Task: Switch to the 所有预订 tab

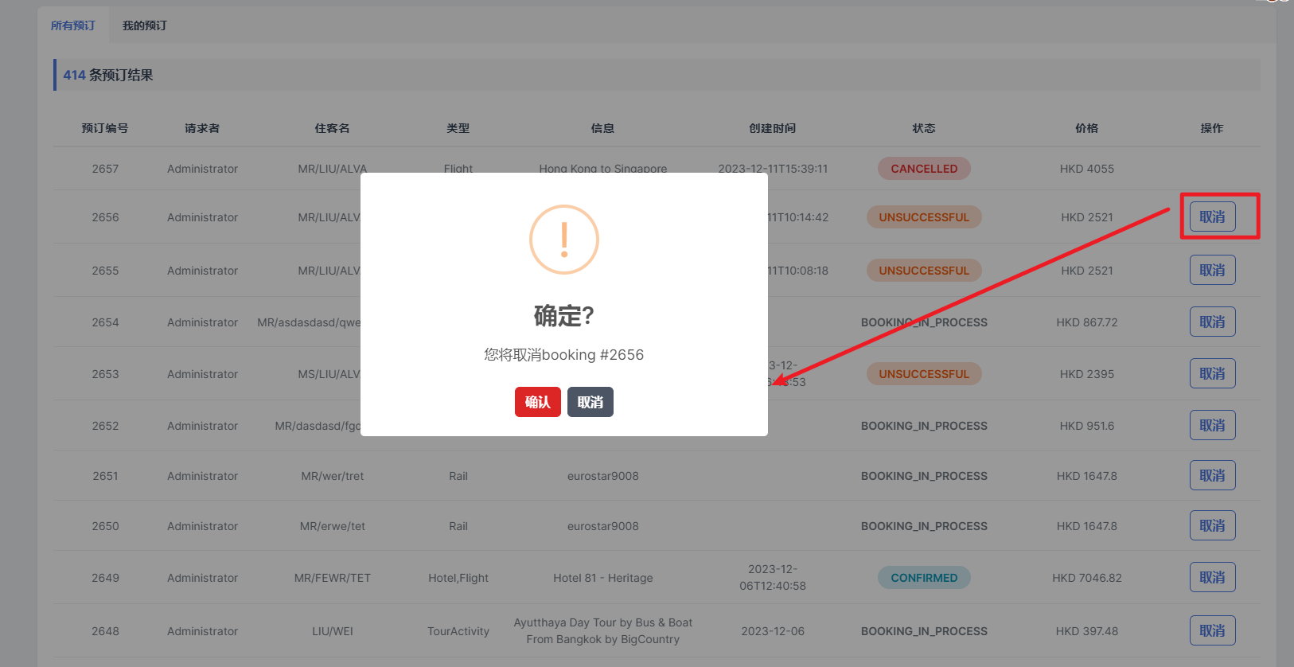Action: [x=73, y=25]
